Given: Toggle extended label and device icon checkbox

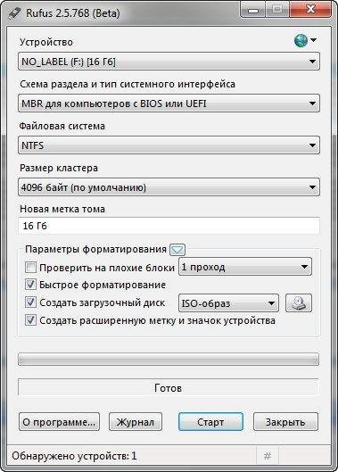Looking at the screenshot, I should point(30,320).
